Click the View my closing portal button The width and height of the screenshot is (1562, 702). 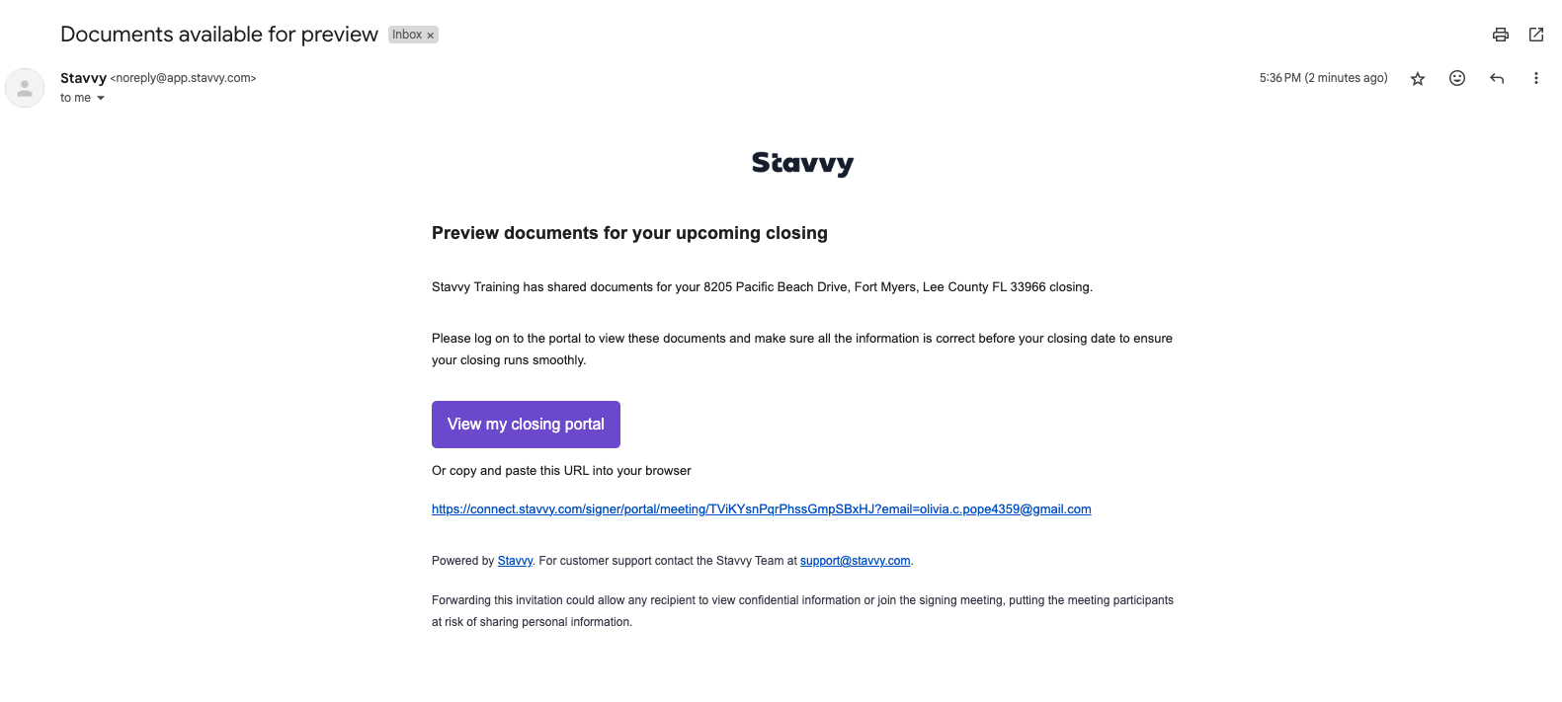[x=526, y=425]
